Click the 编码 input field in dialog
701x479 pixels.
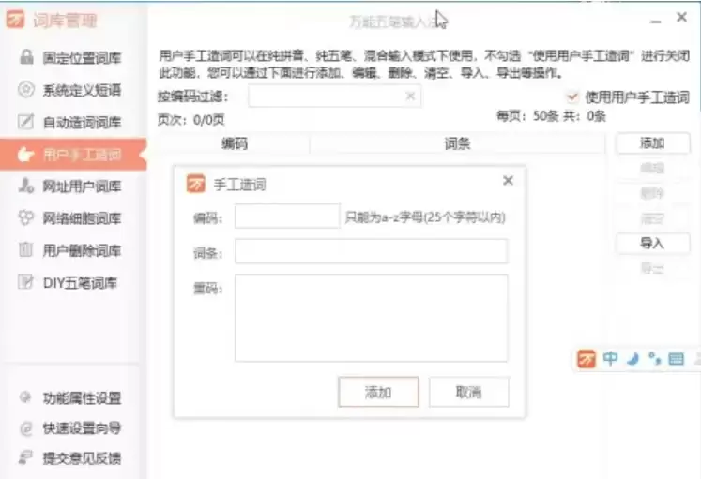pyautogui.click(x=287, y=216)
